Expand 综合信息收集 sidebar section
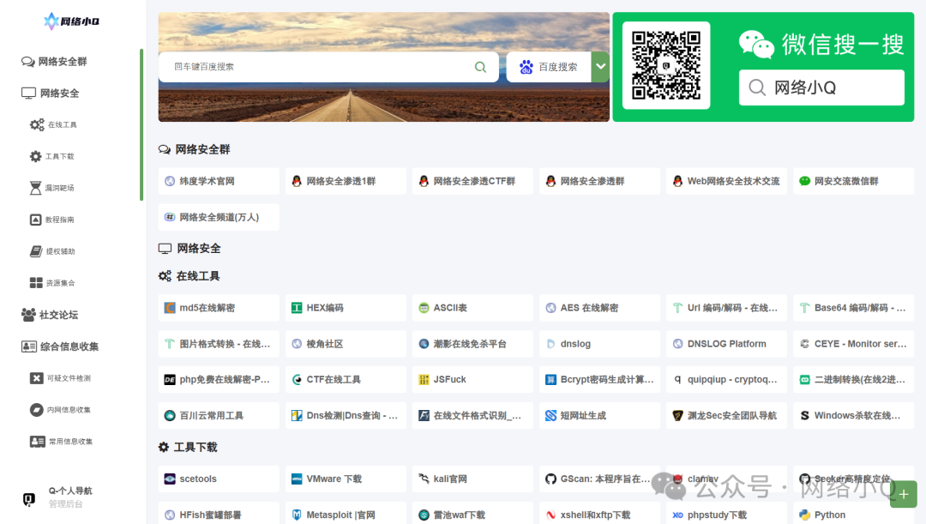Viewport: 926px width, 524px height. 60,346
